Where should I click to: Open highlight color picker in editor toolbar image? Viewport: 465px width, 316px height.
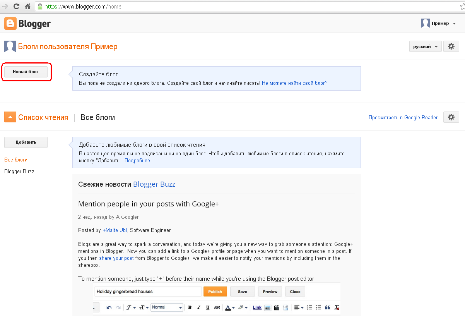click(243, 307)
